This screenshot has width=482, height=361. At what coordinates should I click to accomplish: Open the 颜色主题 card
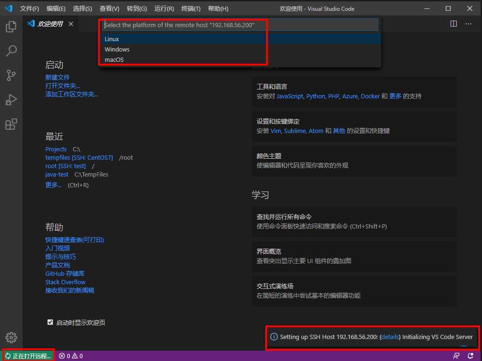(354, 161)
